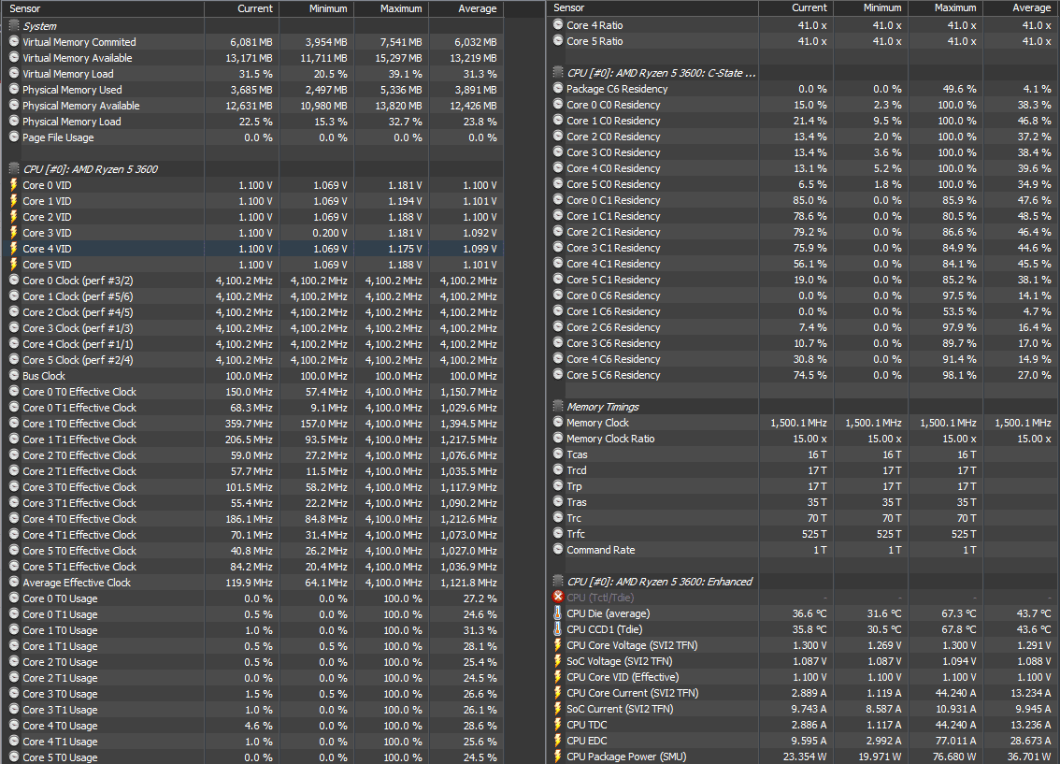The height and width of the screenshot is (764, 1060).
Task: Click the lightning icon beside CPU Package Power (SMU)
Action: point(558,756)
